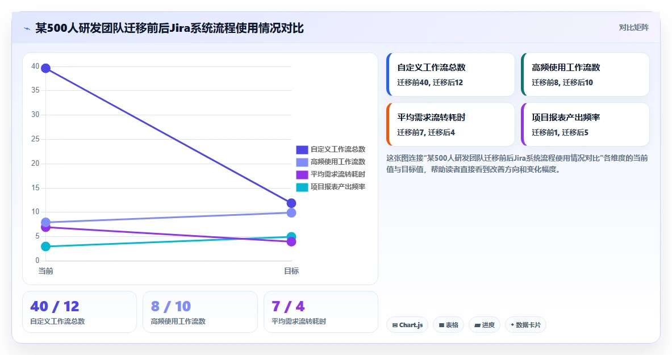Select purple 平均需求流转耗时 point at 目标
Image resolution: width=672 pixels, height=355 pixels.
[x=291, y=242]
